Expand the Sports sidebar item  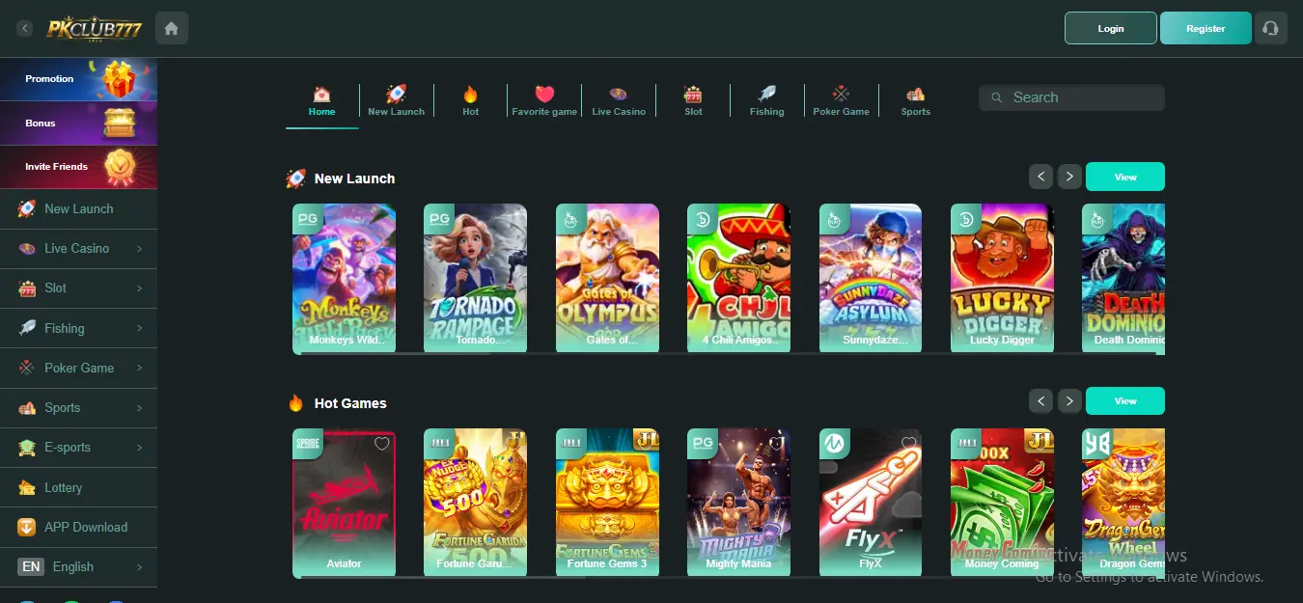click(78, 407)
